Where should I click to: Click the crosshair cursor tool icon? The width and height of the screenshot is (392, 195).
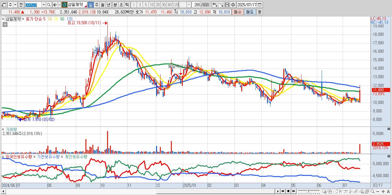340,192
